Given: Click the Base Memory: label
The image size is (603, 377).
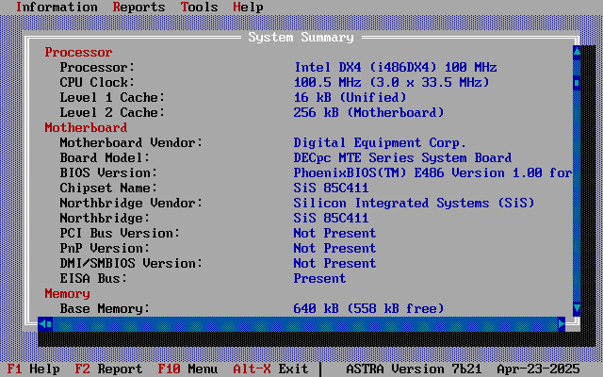Looking at the screenshot, I should pyautogui.click(x=105, y=308).
